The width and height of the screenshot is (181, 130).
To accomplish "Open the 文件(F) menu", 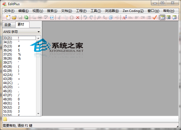I will coord(9,11).
